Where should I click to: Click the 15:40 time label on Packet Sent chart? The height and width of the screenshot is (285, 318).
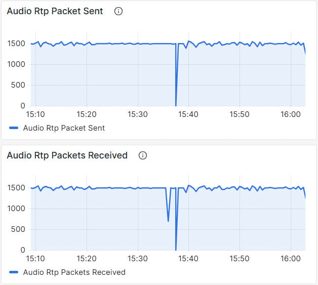(x=188, y=114)
